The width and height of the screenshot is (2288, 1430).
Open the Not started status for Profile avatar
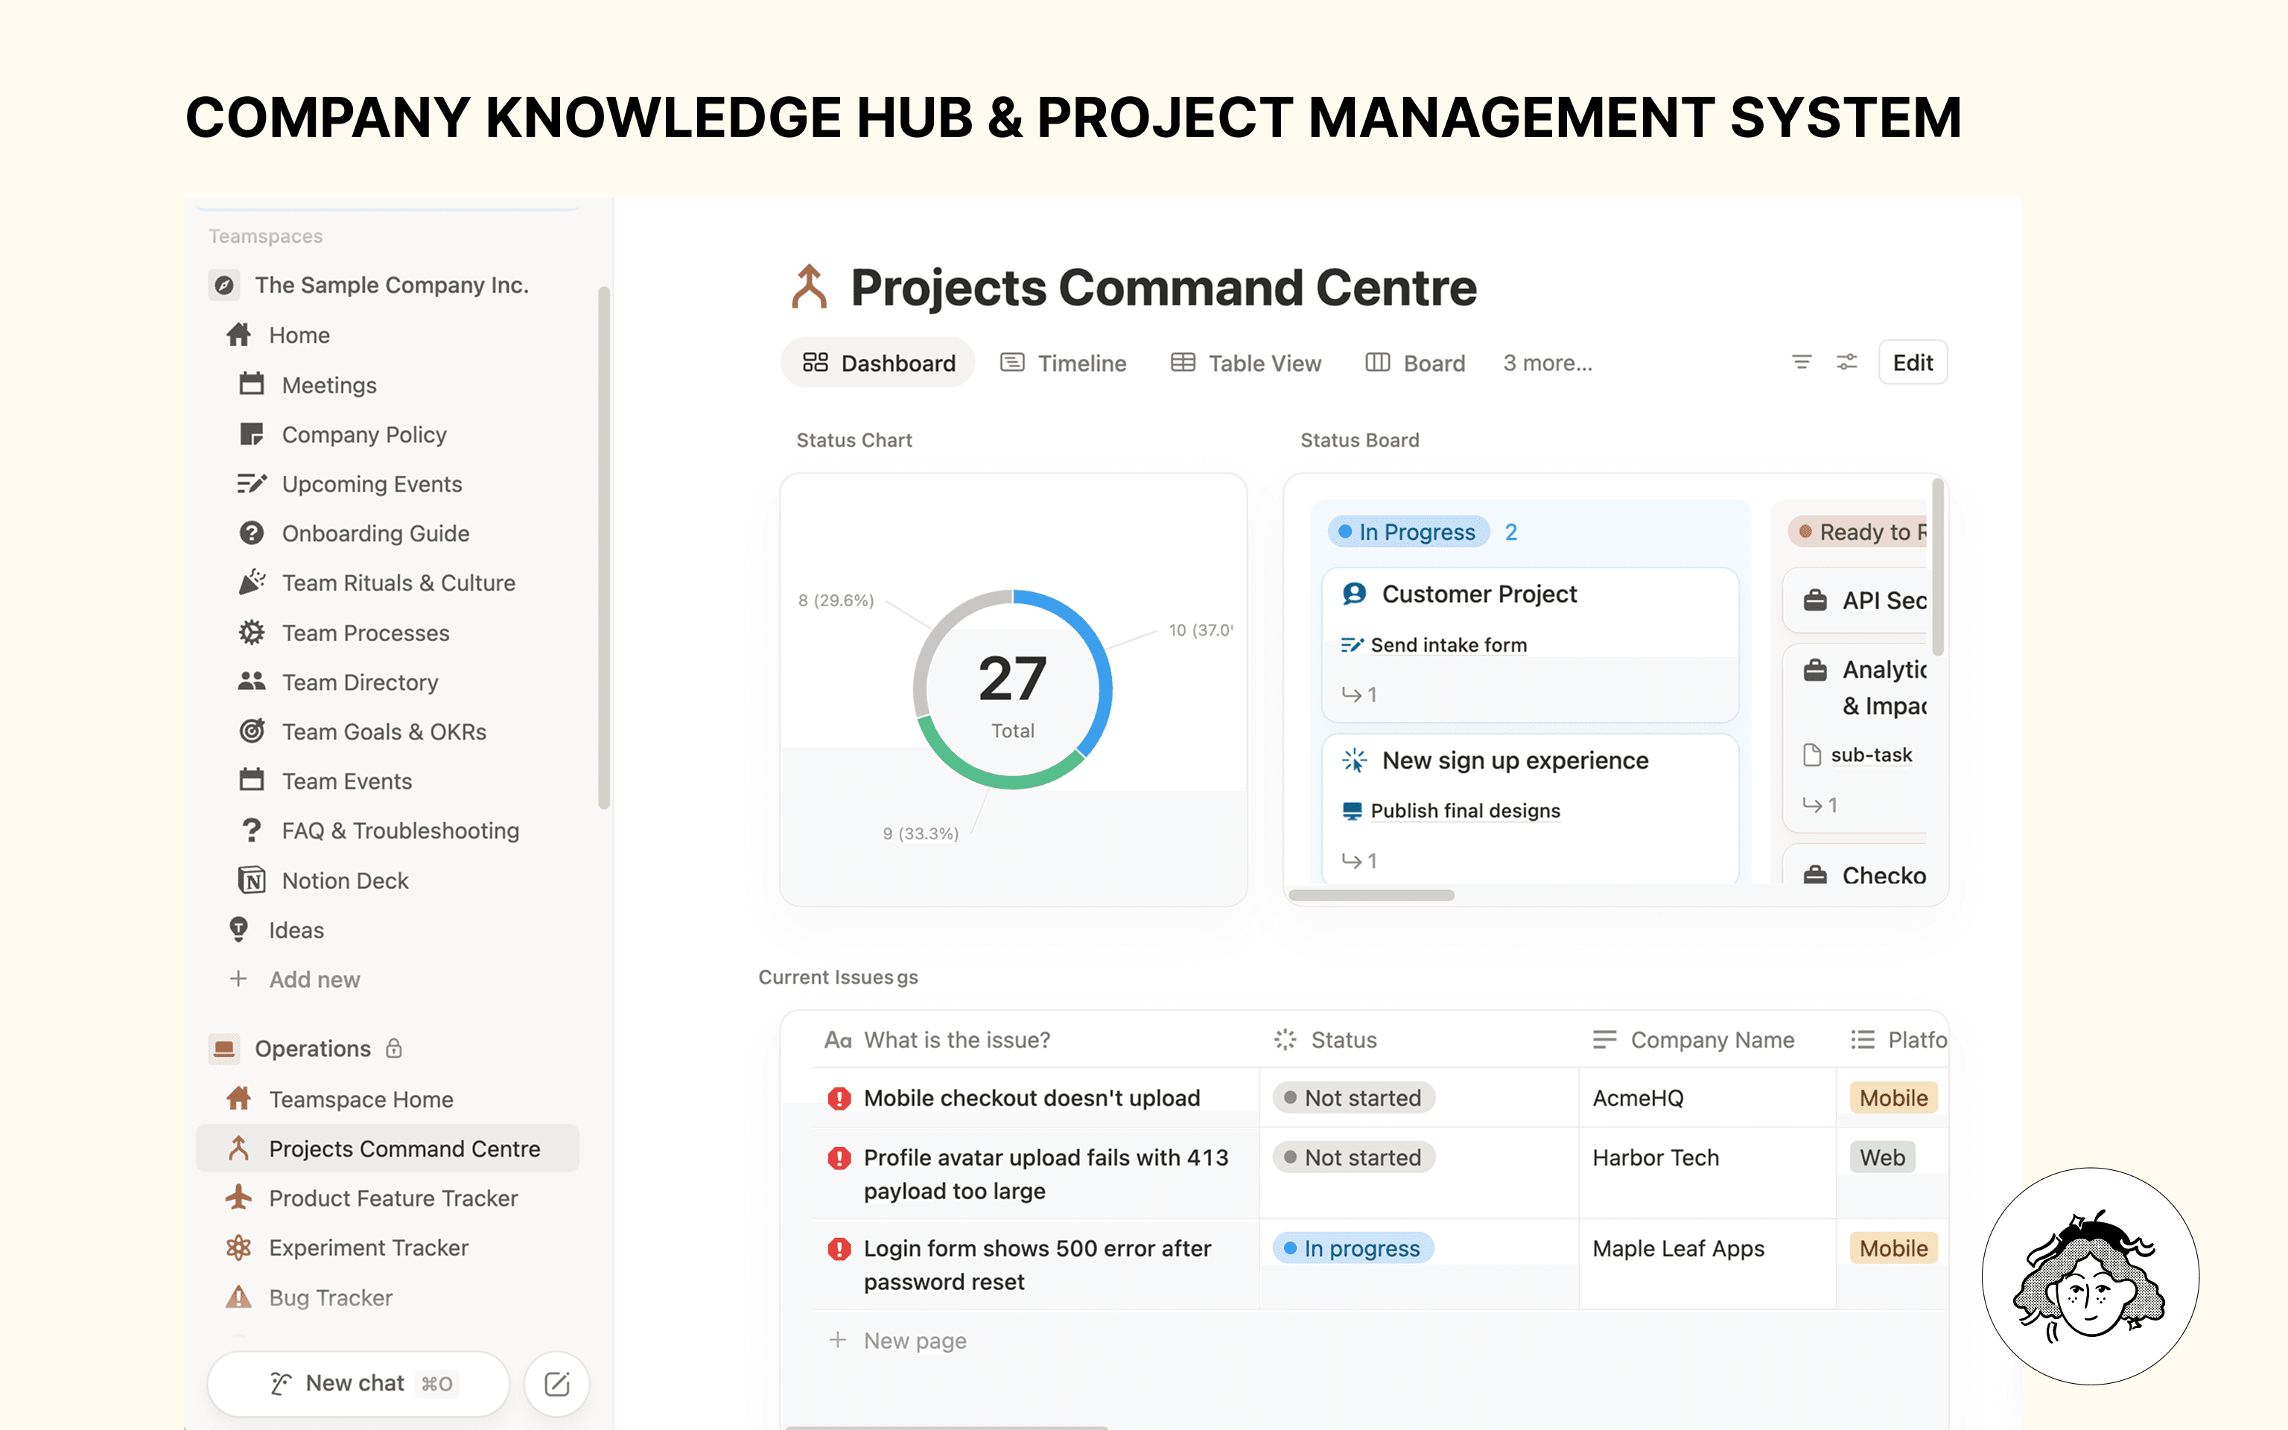(1354, 1157)
